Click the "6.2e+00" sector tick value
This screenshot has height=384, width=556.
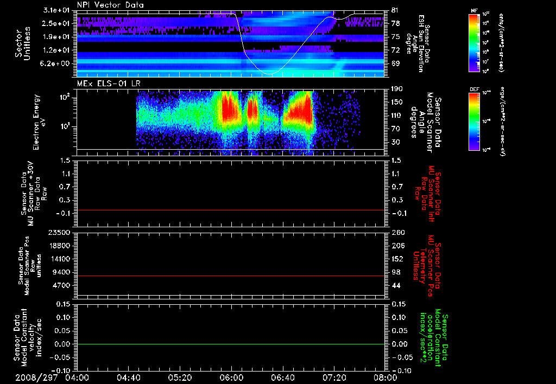click(56, 63)
